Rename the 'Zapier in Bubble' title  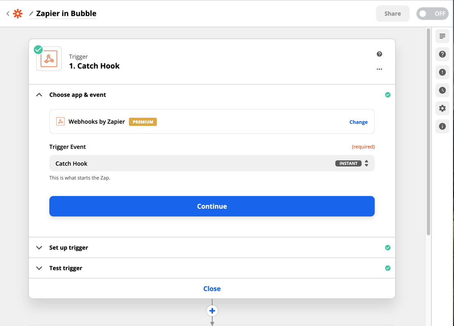tap(66, 14)
